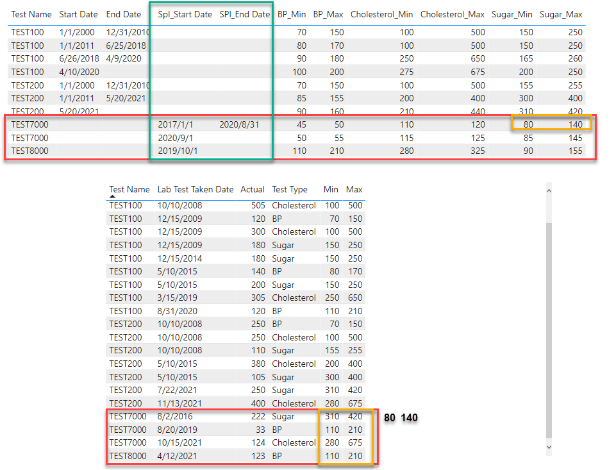Select the 2020/8/31 SPl_End Date cell
Image resolution: width=616 pixels, height=470 pixels.
[x=239, y=124]
